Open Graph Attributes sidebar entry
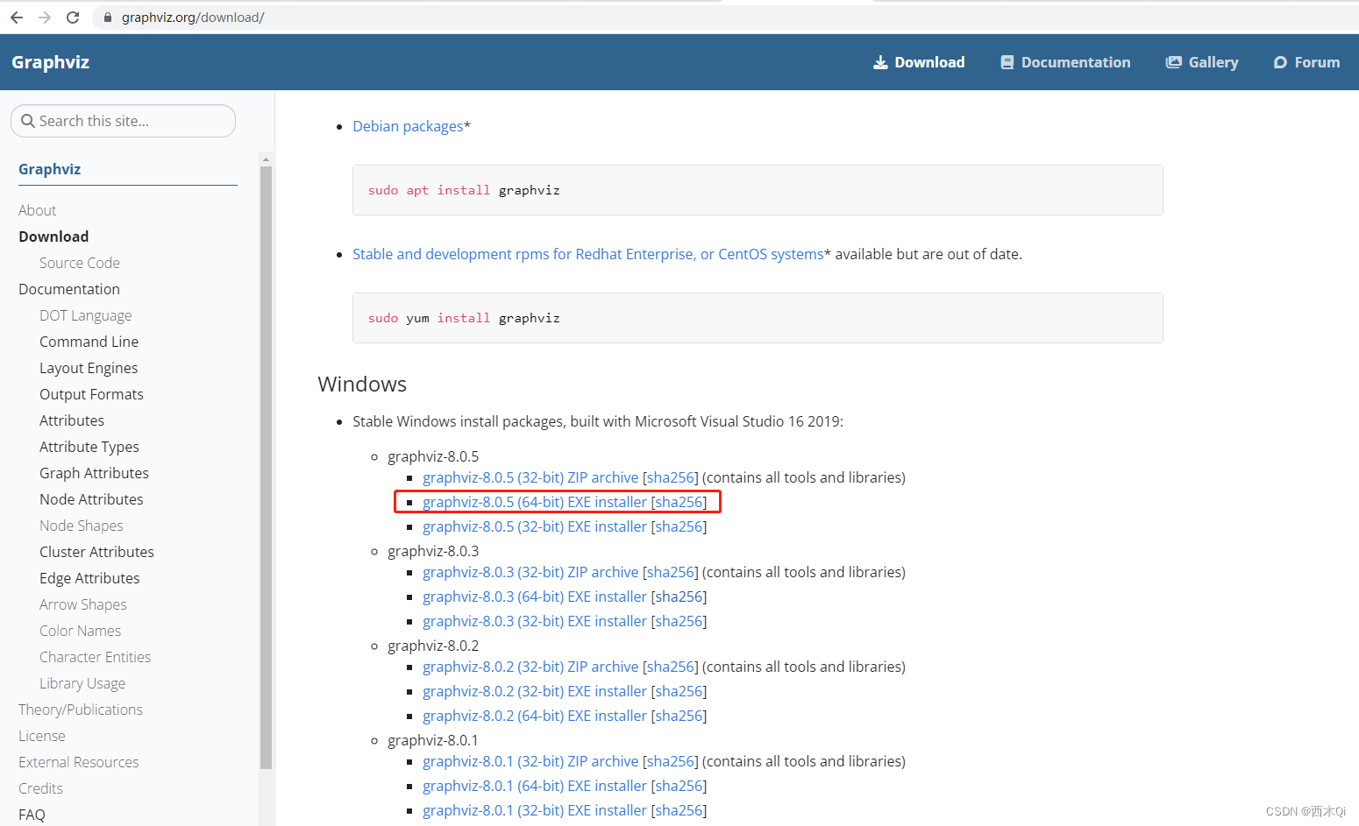This screenshot has height=826, width=1359. (94, 473)
